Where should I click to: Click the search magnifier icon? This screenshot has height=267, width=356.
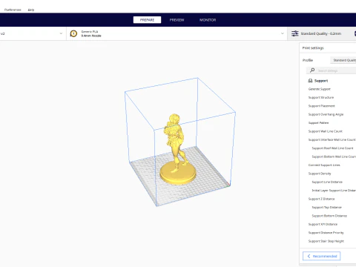(312, 70)
